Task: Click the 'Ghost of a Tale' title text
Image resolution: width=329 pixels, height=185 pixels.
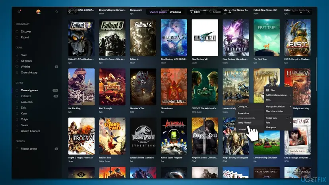Action: point(137,108)
